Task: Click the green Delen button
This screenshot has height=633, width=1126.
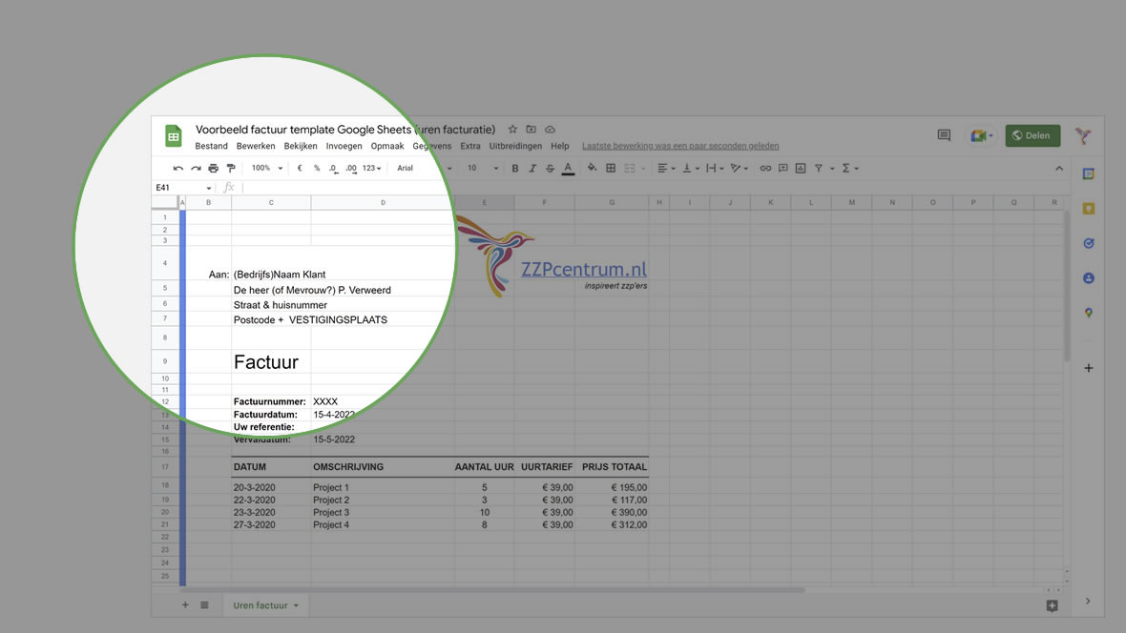Action: [1032, 135]
